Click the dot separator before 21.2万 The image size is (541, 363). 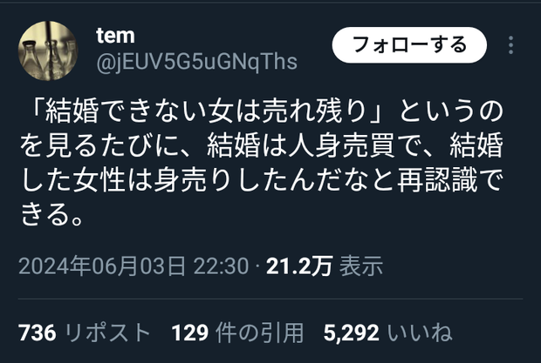click(257, 266)
